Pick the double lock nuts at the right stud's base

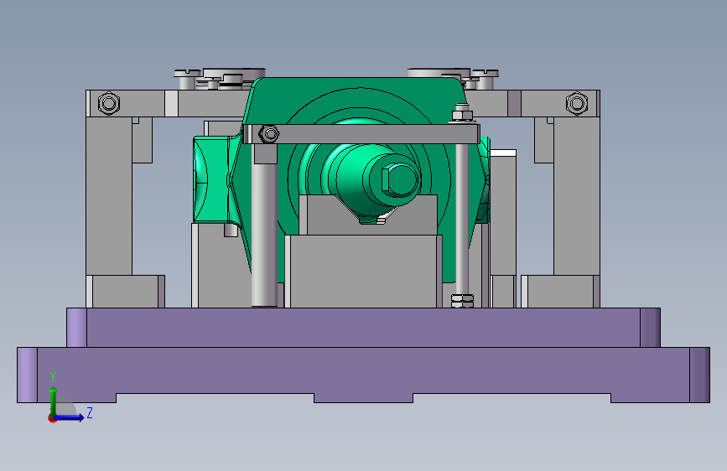point(462,301)
